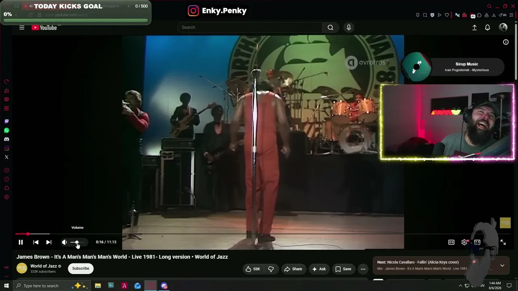The width and height of the screenshot is (518, 291).
Task: Pause the James Brown video
Action: tap(21, 242)
